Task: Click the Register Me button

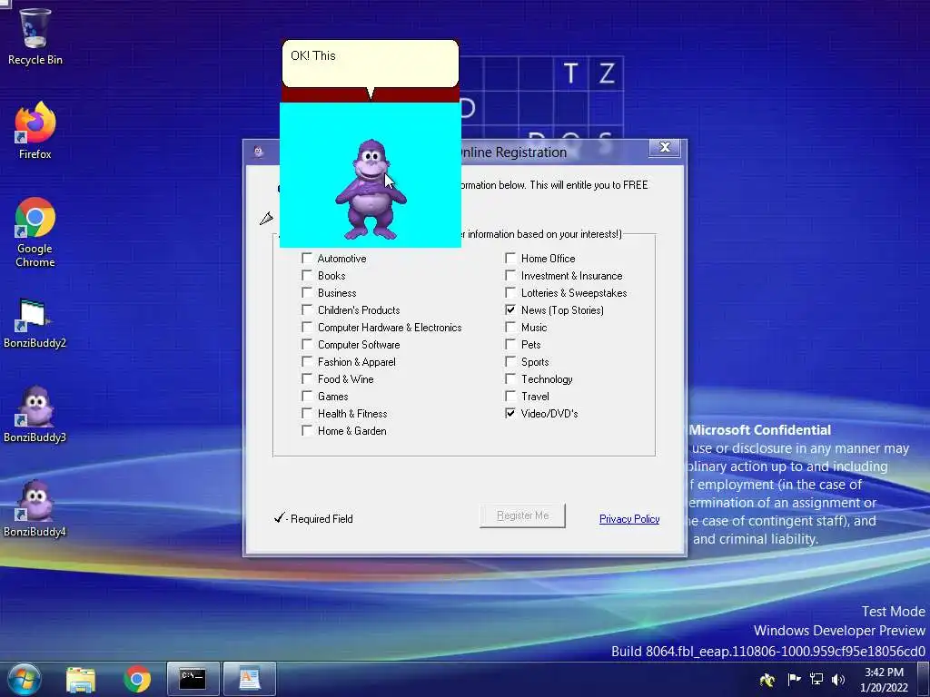Action: (x=522, y=515)
